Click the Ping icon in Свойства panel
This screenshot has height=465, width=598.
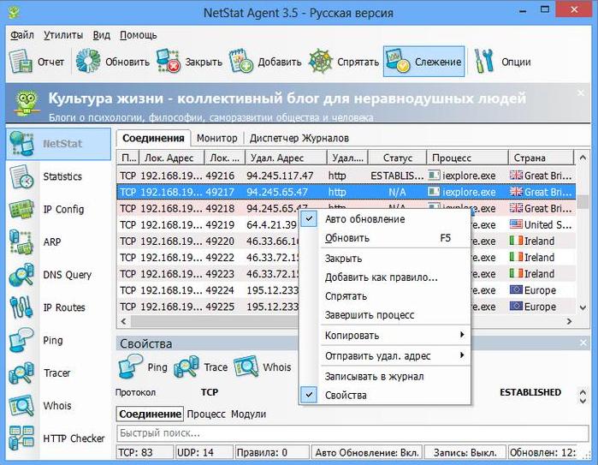tap(130, 367)
